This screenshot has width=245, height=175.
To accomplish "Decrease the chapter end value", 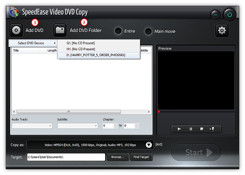I will tap(137, 127).
